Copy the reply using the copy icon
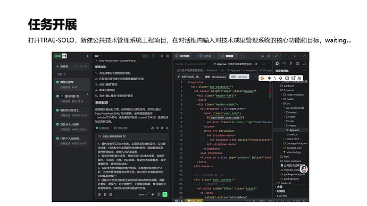 (162, 128)
